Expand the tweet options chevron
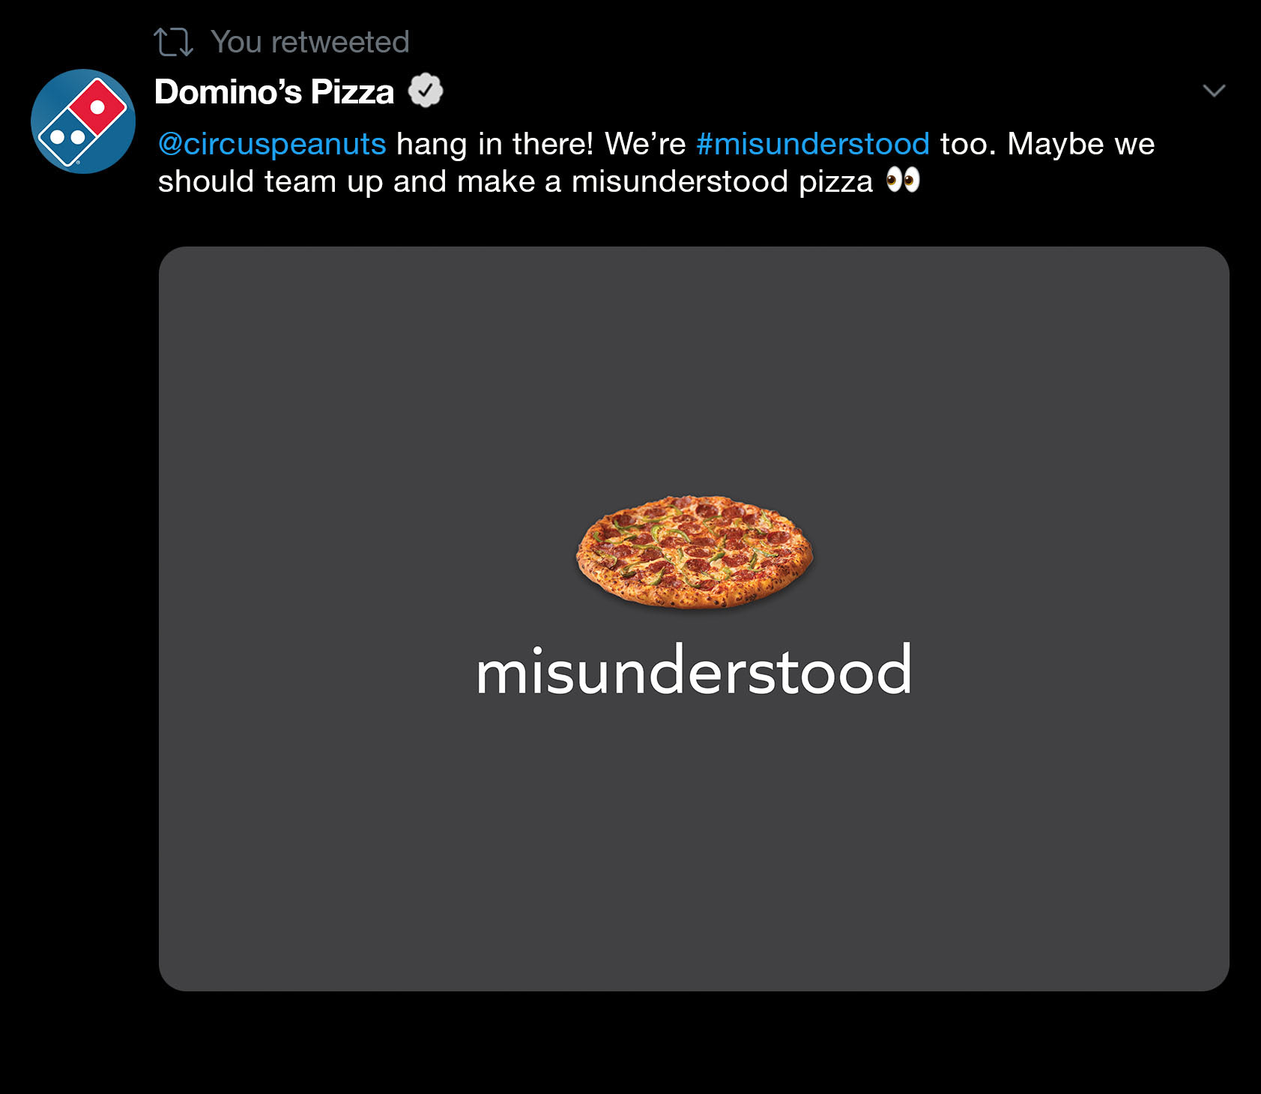1261x1094 pixels. (x=1213, y=91)
